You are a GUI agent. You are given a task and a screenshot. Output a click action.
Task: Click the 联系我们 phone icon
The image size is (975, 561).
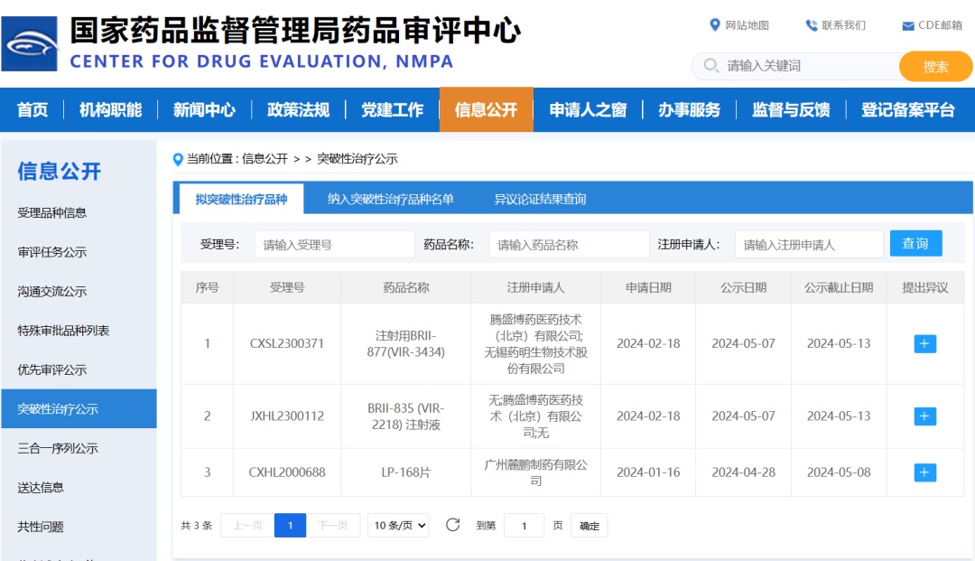811,25
